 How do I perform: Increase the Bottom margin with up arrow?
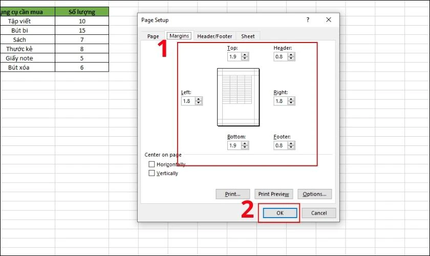245,144
